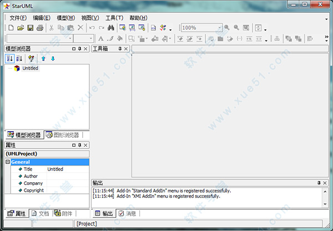Collapse the General property section
Image resolution: width=333 pixels, height=231 pixels.
[x=8, y=162]
